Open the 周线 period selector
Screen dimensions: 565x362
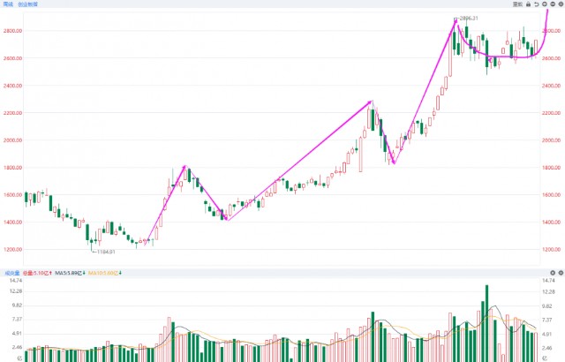pos(8,4)
